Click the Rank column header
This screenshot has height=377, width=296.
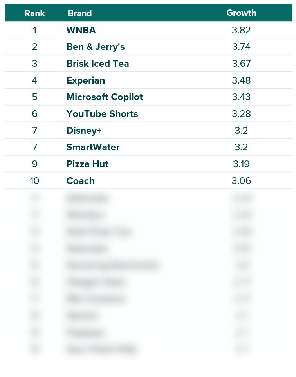click(34, 13)
